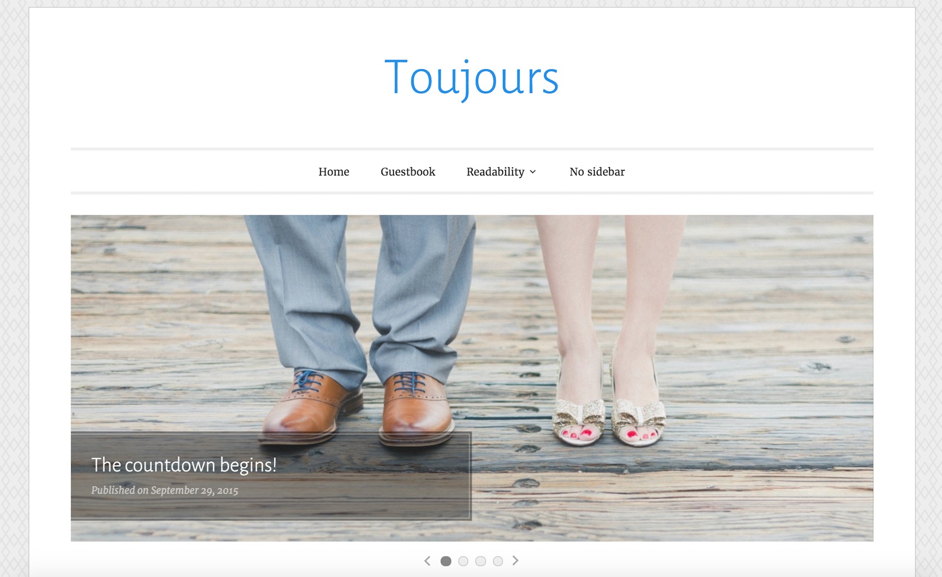
Task: Select the first slider pagination dot
Action: pos(446,561)
